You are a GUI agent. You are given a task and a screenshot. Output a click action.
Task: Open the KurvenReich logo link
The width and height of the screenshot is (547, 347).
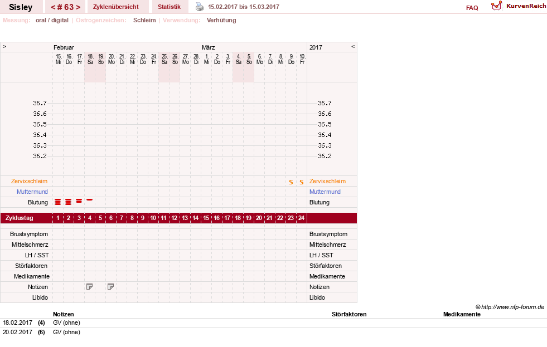pos(519,6)
